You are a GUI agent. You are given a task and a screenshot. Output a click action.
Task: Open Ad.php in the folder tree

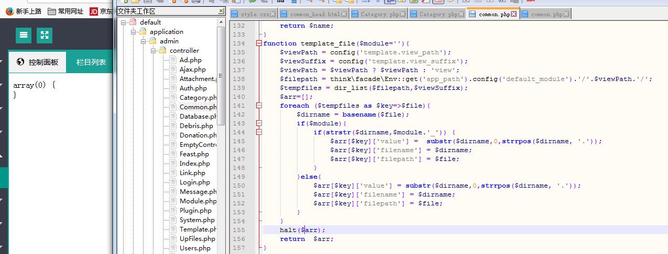coord(190,60)
